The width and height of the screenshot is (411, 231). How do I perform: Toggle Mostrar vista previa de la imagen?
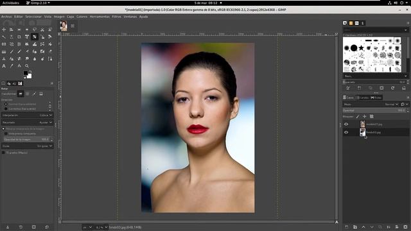[x=3, y=129]
